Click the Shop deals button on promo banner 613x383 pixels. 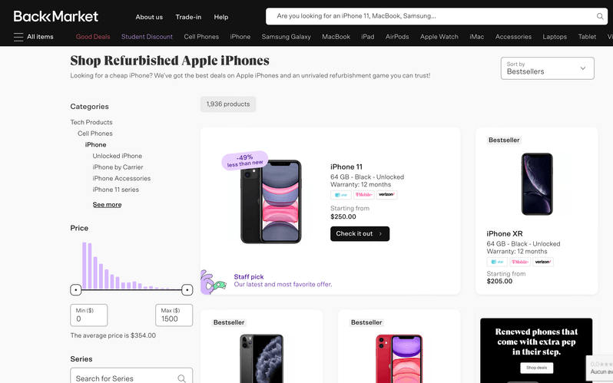(536, 368)
